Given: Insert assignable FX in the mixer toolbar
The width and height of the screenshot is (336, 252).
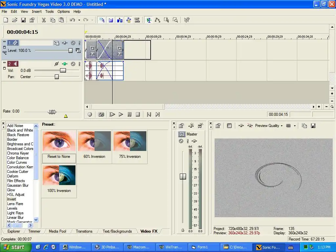Looking at the screenshot, I should click(191, 126).
